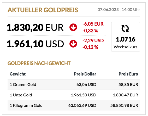Screen dimensions: 148x116
Task: Select the 1 Kilogramm Gold row
Action: [74, 106]
